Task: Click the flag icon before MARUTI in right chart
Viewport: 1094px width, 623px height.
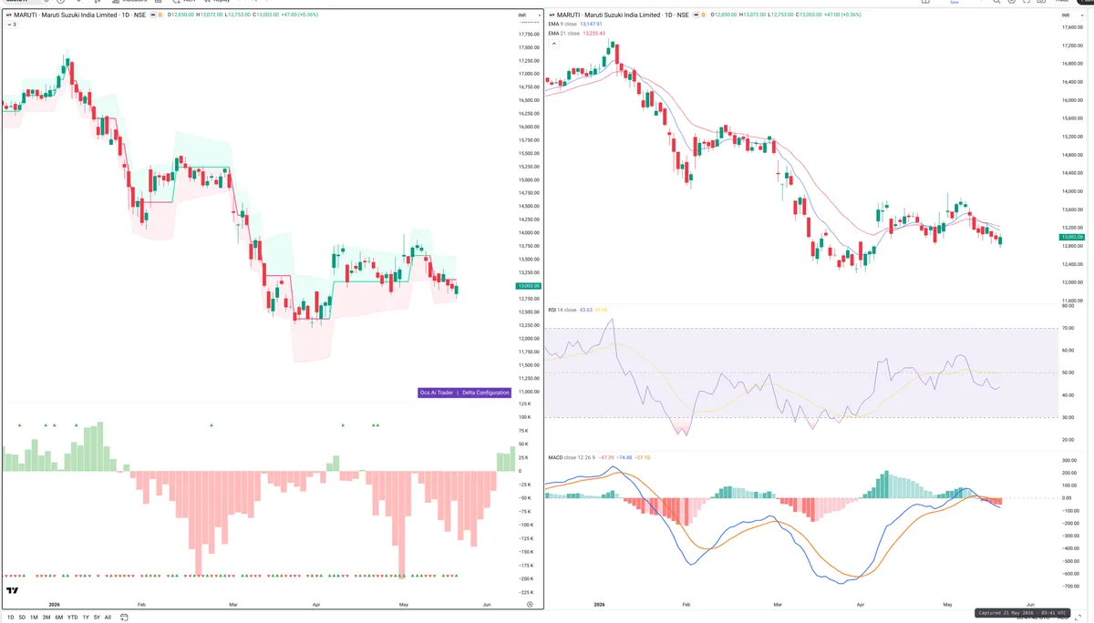Action: [551, 15]
